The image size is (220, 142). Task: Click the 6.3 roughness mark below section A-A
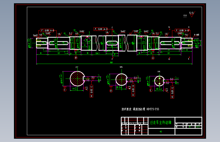[166, 90]
